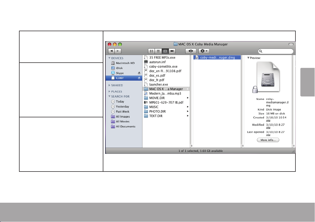Eject the Skype volume
Screen dimensions: 315x222
pyautogui.click(x=139, y=73)
